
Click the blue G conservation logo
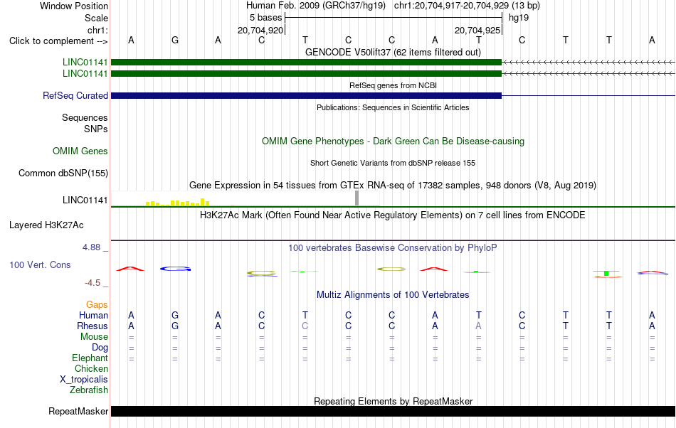coord(175,269)
